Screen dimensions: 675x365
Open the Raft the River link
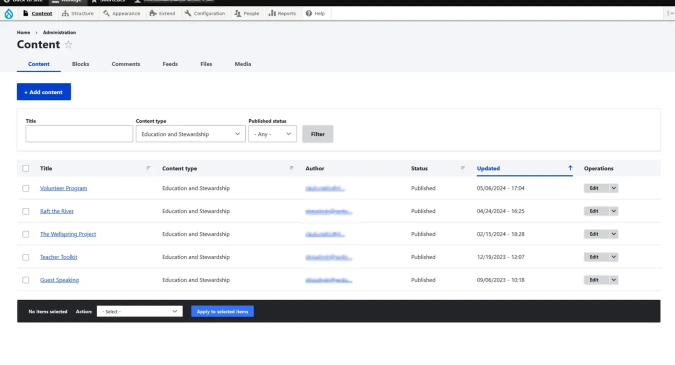tap(57, 211)
